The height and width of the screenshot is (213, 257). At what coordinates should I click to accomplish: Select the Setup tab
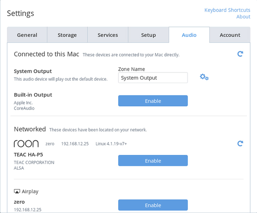pyautogui.click(x=148, y=35)
